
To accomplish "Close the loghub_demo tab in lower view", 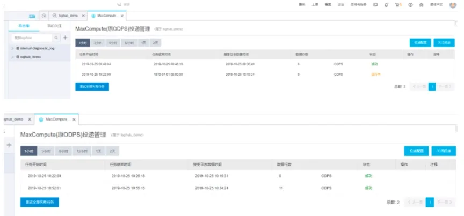I will point(30,120).
